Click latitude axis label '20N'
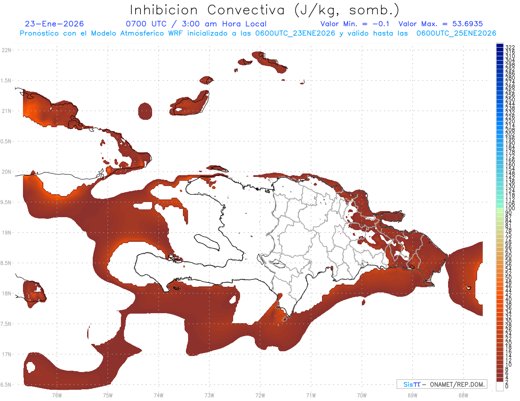Screen dimensions: 520x401 pyautogui.click(x=7, y=172)
